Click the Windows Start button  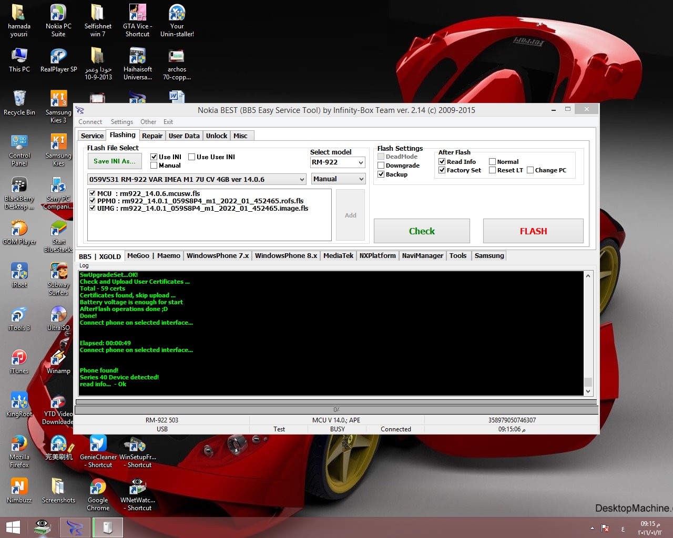pos(13,527)
